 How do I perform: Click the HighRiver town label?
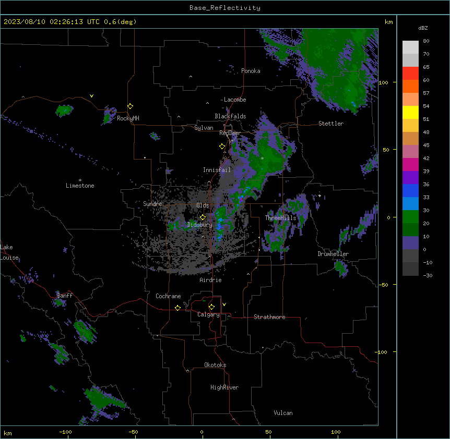pos(224,387)
